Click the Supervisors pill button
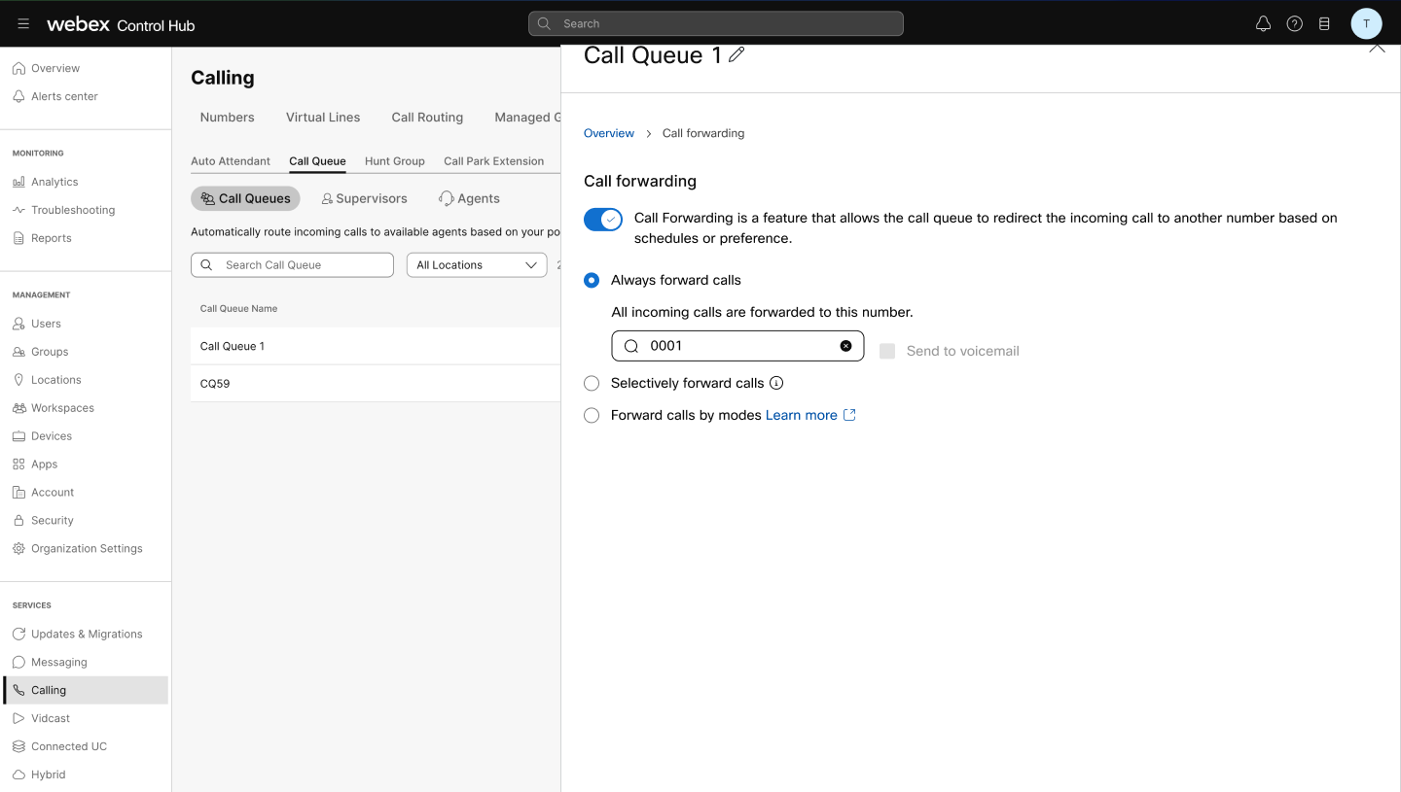The image size is (1401, 792). click(364, 198)
